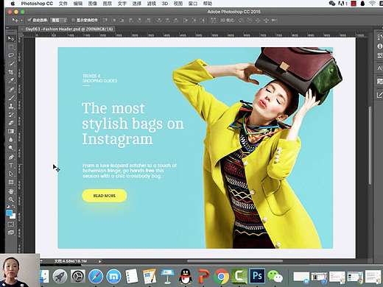Open the 图像 menu

[x=93, y=4]
